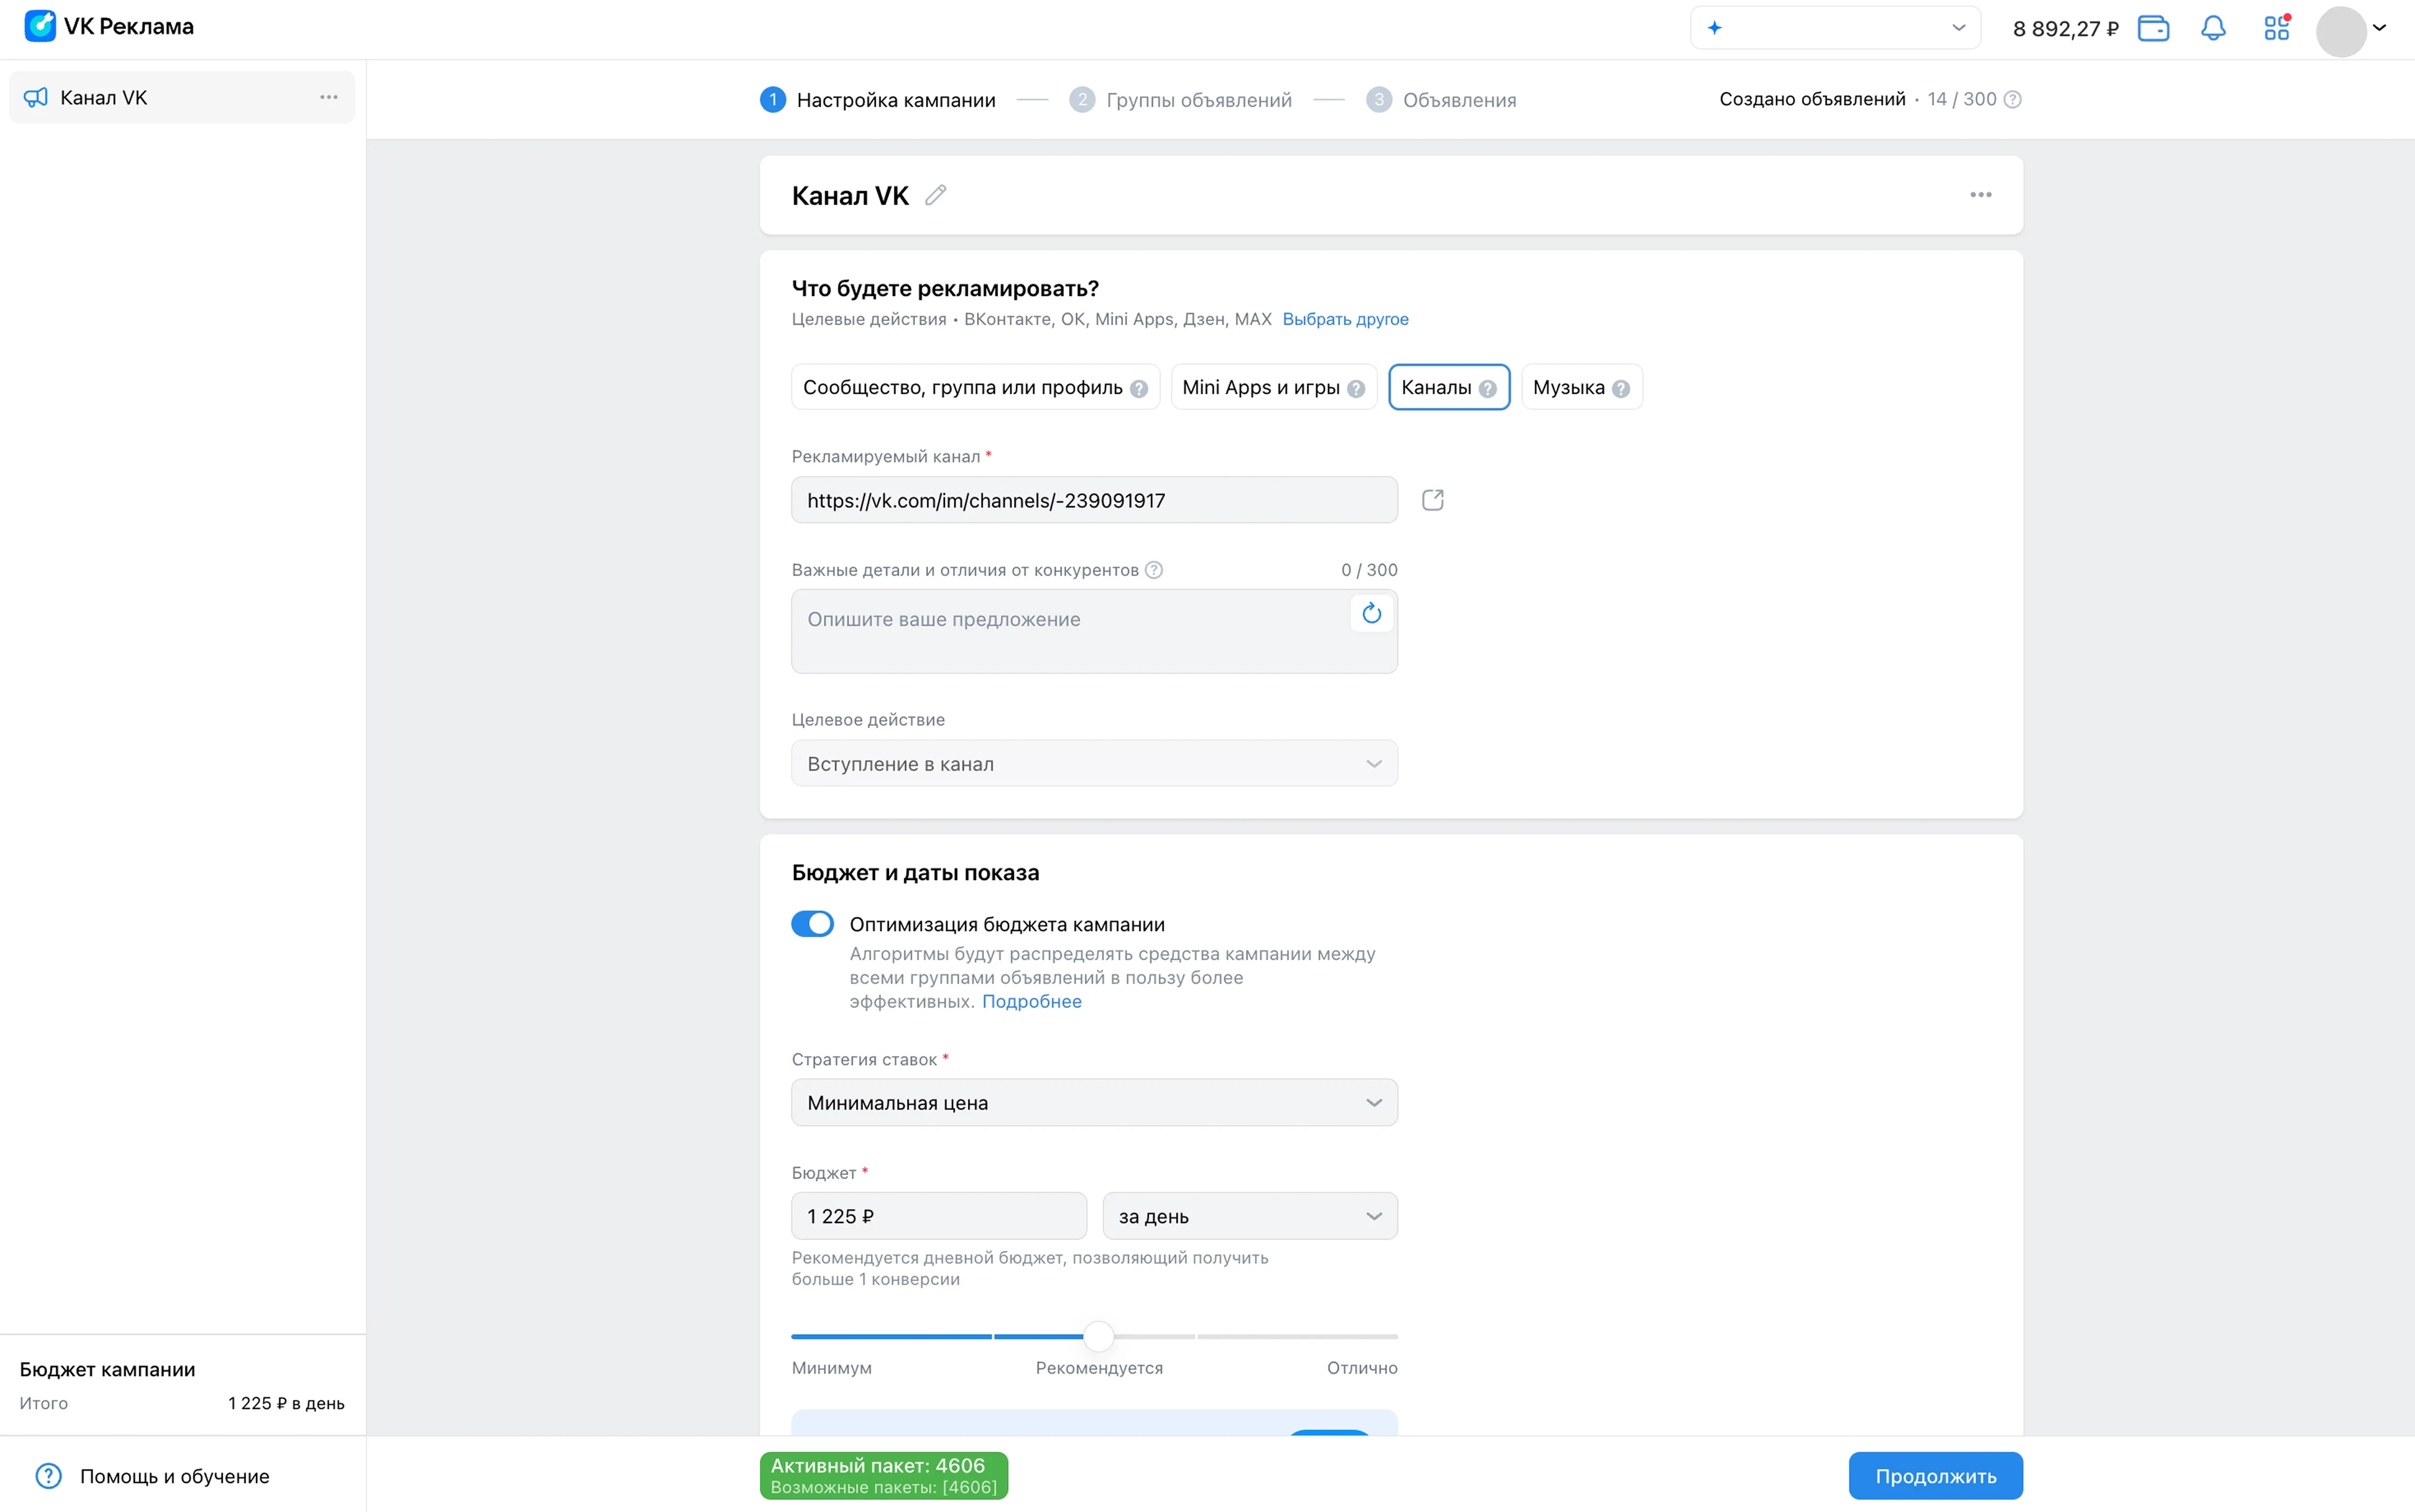Open the Стратегия ставок dropdown
This screenshot has width=2415, height=1512.
(x=1095, y=1102)
